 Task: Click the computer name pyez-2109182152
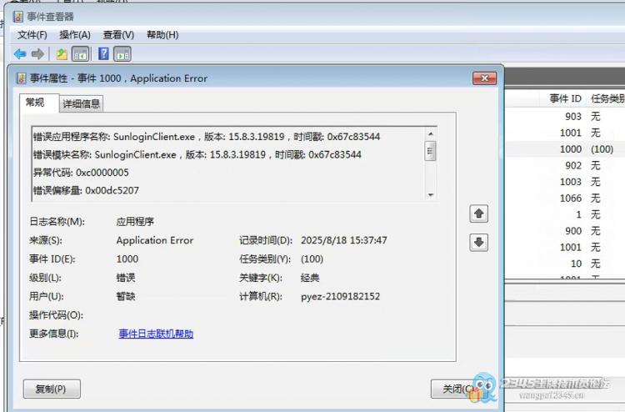coord(340,296)
